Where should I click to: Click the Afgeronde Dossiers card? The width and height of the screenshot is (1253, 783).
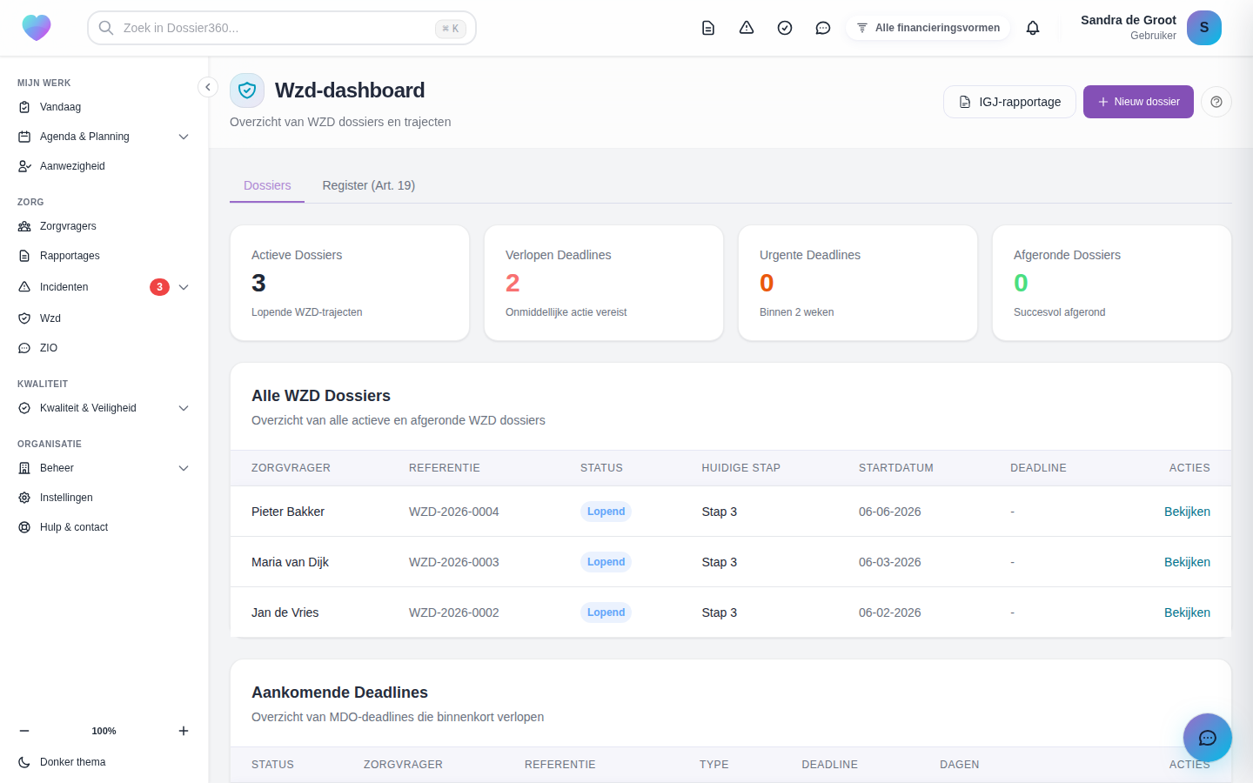pos(1112,283)
